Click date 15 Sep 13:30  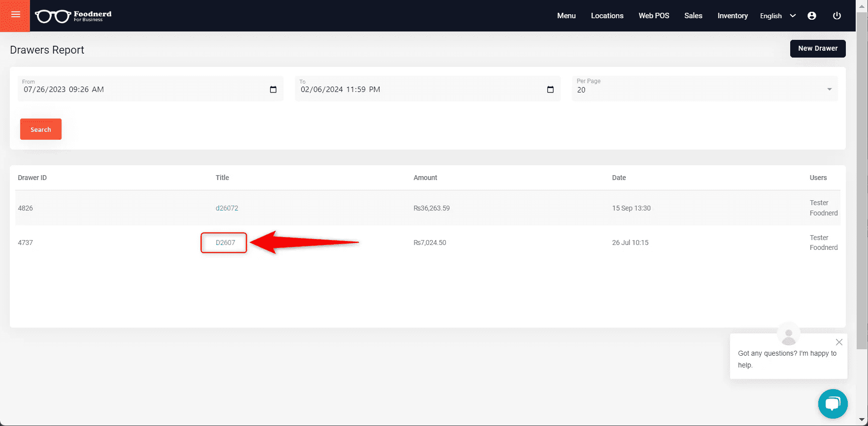point(631,208)
